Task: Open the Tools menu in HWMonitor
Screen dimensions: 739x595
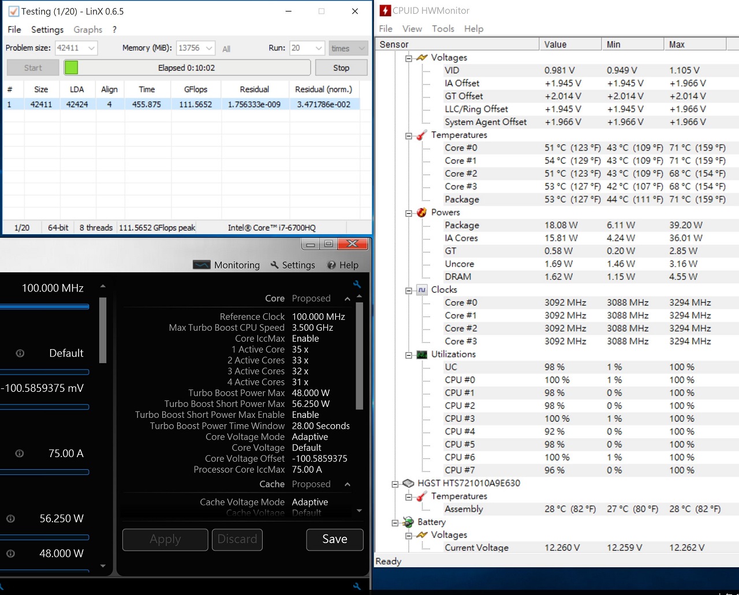Action: pyautogui.click(x=443, y=29)
